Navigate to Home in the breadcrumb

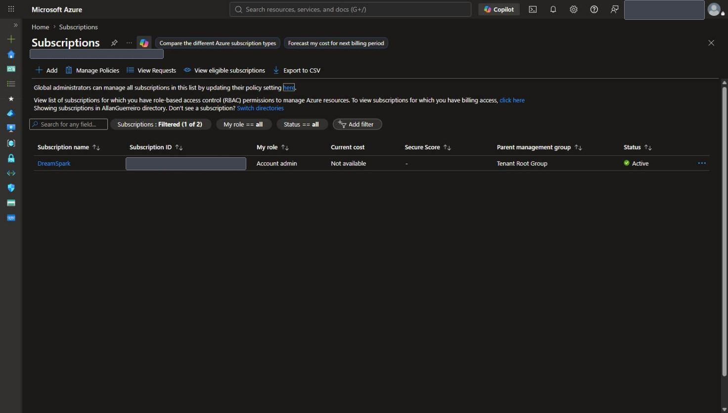tap(41, 27)
